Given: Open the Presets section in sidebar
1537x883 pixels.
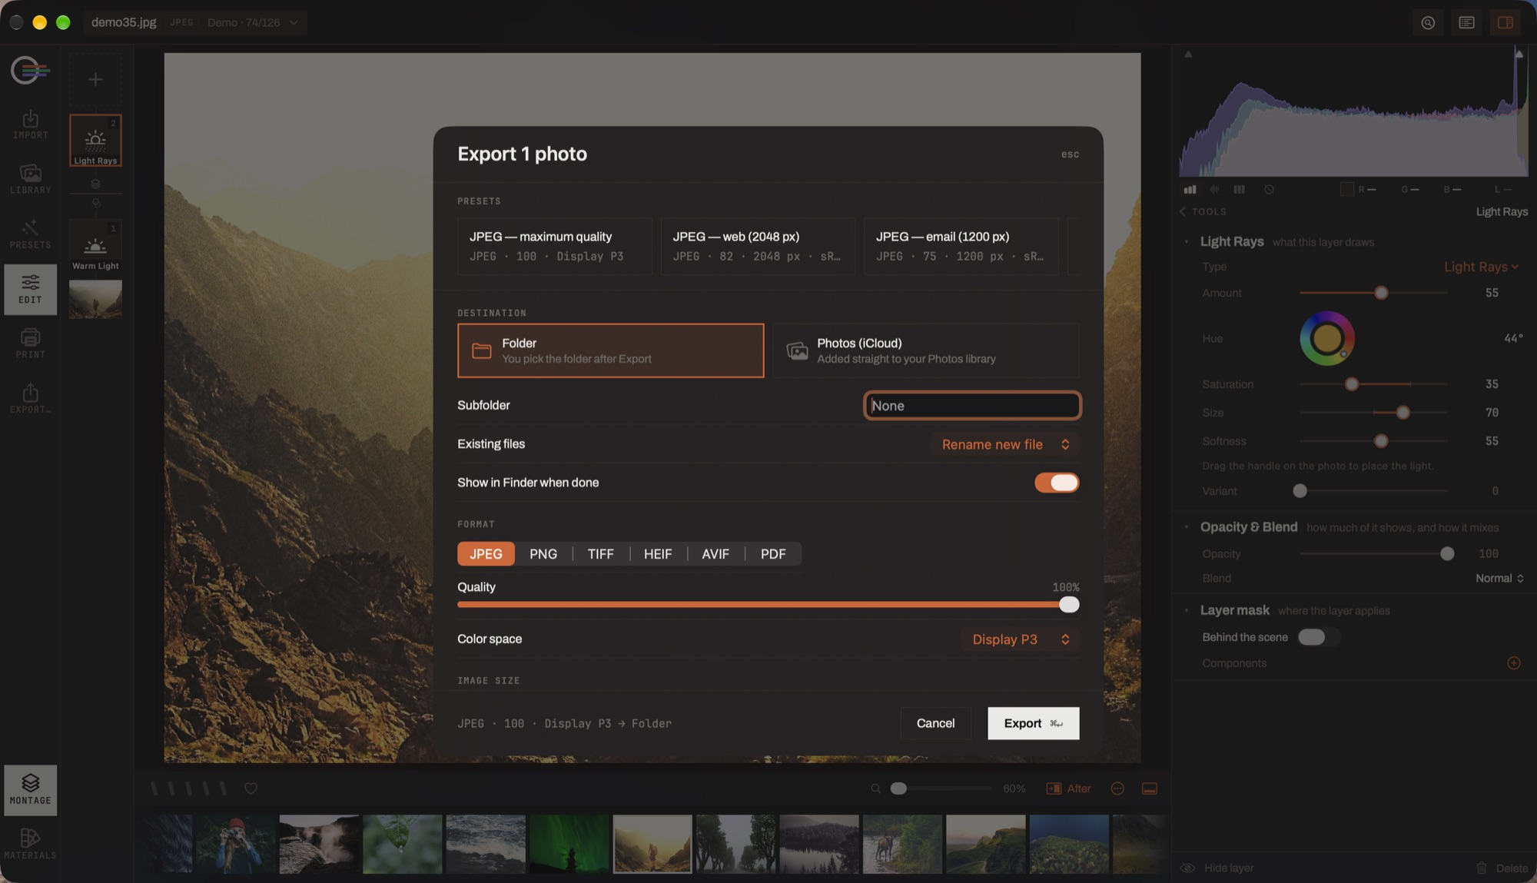Looking at the screenshot, I should point(30,234).
